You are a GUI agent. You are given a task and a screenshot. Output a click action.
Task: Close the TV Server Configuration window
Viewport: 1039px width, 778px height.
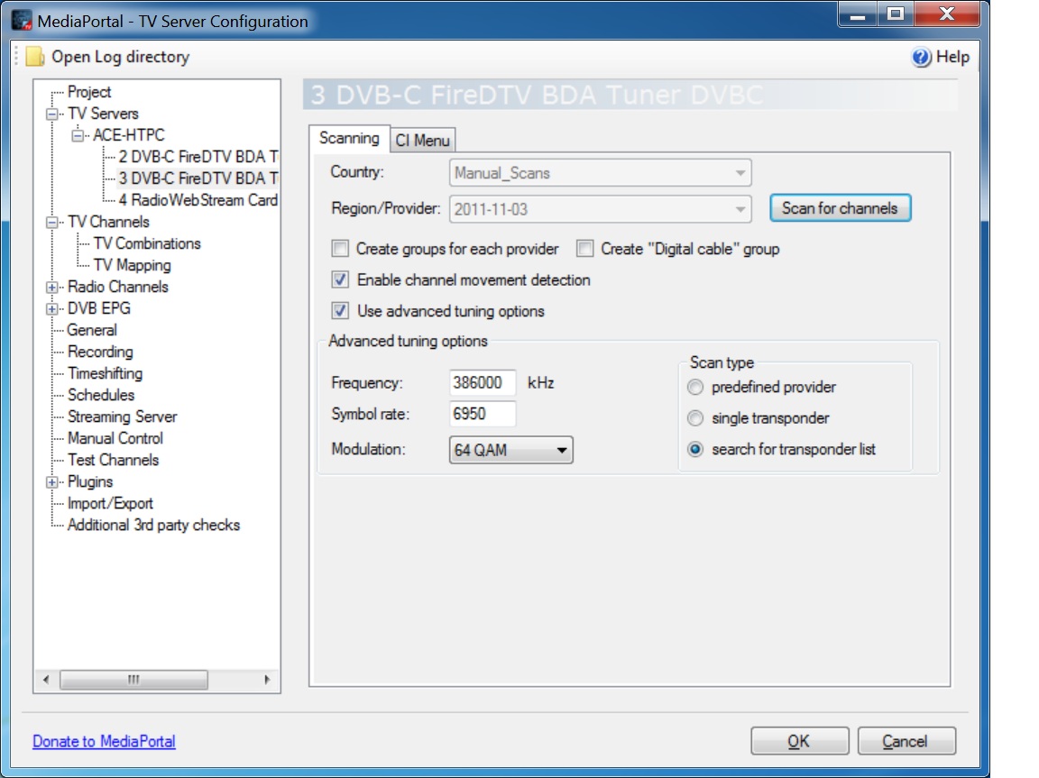tap(947, 14)
